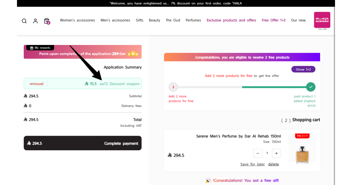Click removal to remove discount coupon

click(36, 84)
